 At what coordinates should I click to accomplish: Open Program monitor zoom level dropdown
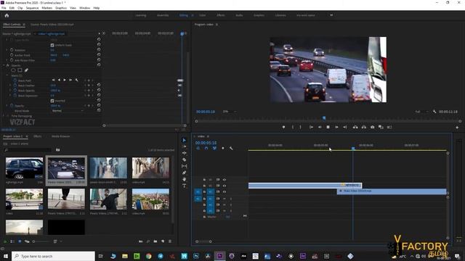[x=230, y=112]
